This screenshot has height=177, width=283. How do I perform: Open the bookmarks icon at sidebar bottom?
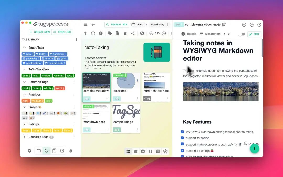[x=54, y=150]
